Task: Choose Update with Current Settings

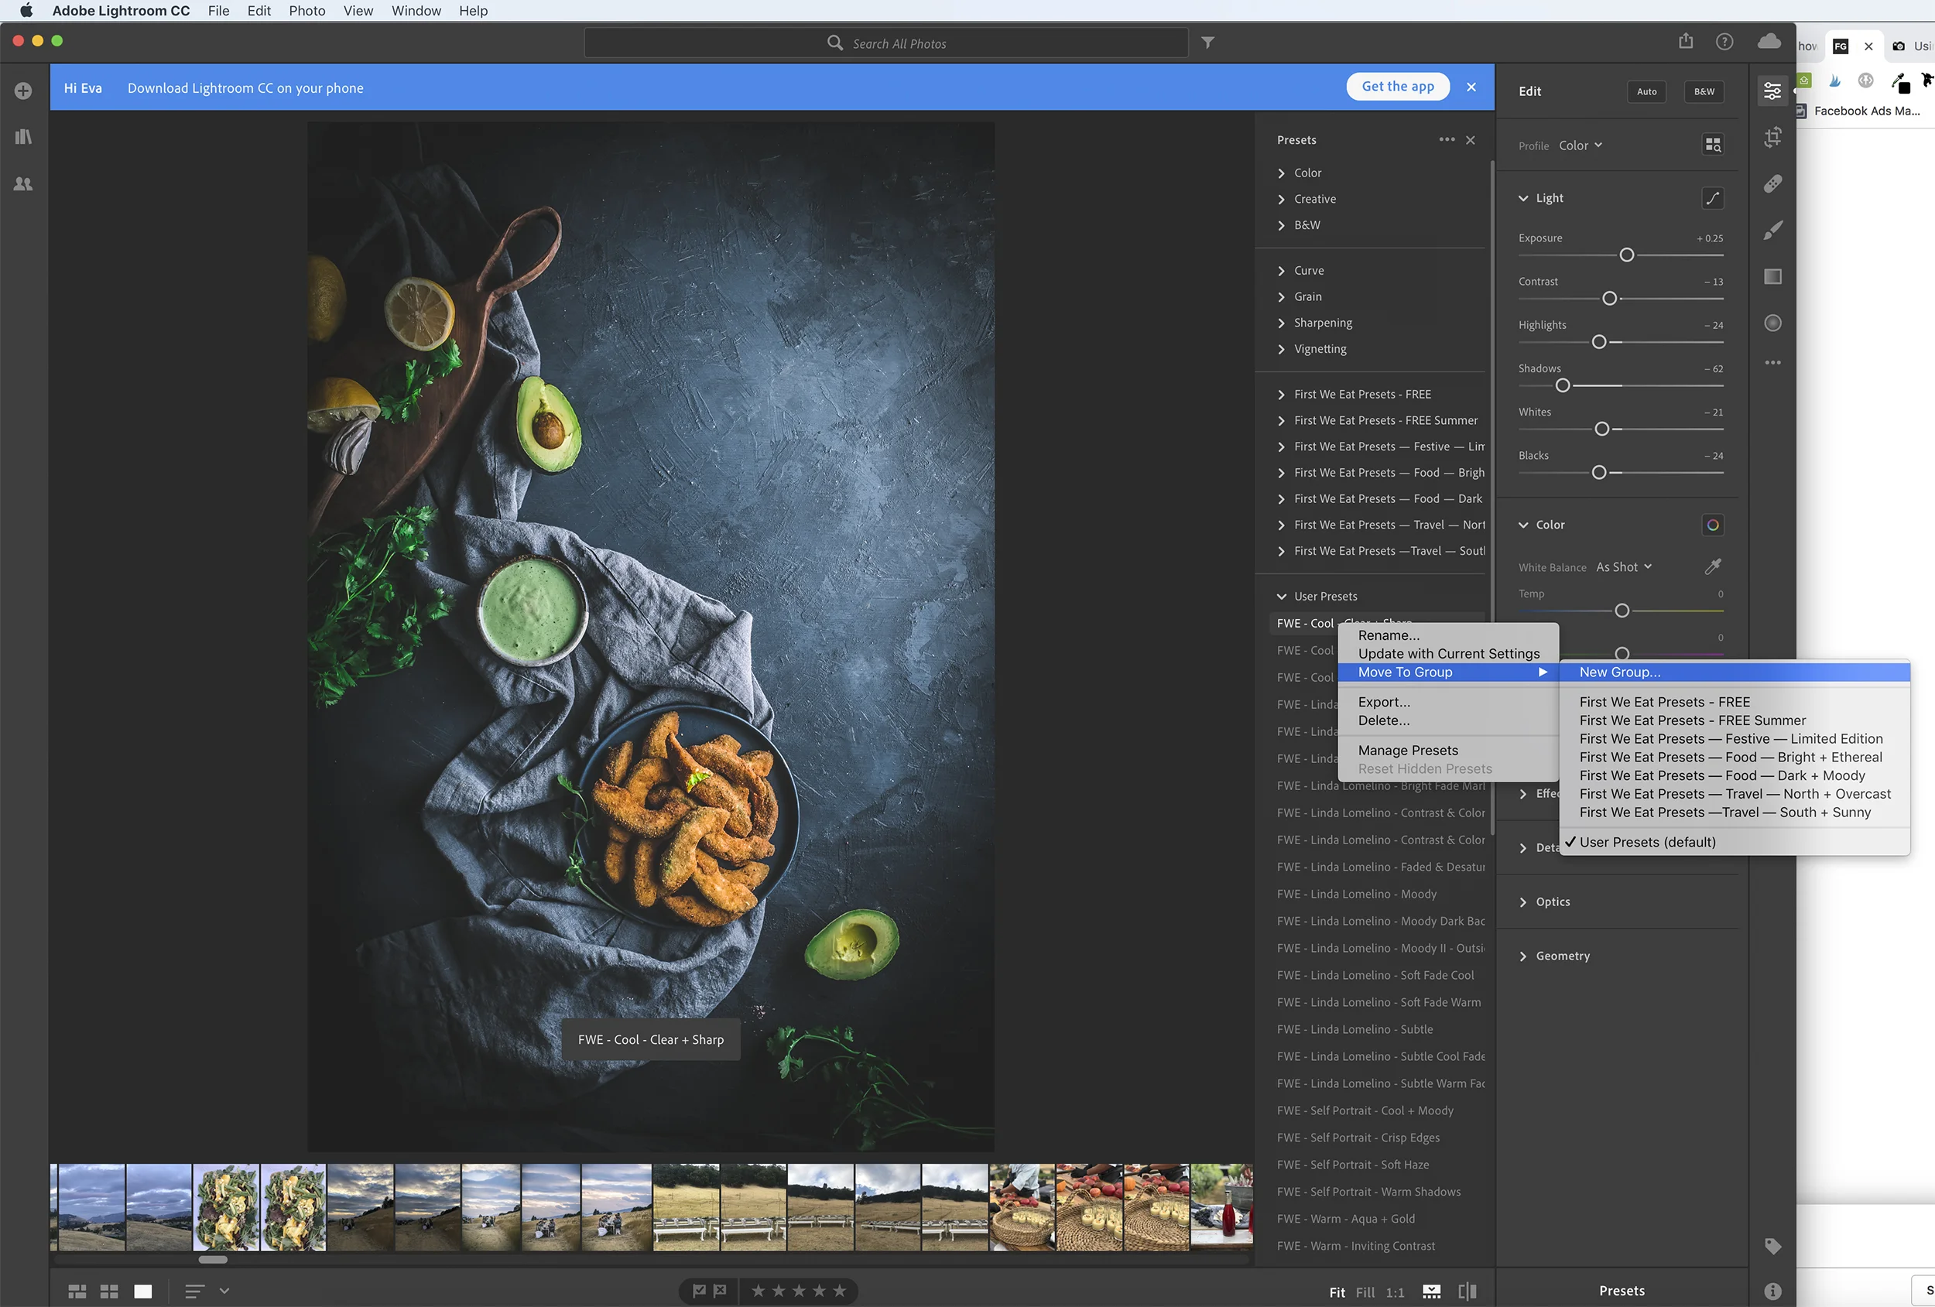Action: tap(1448, 655)
